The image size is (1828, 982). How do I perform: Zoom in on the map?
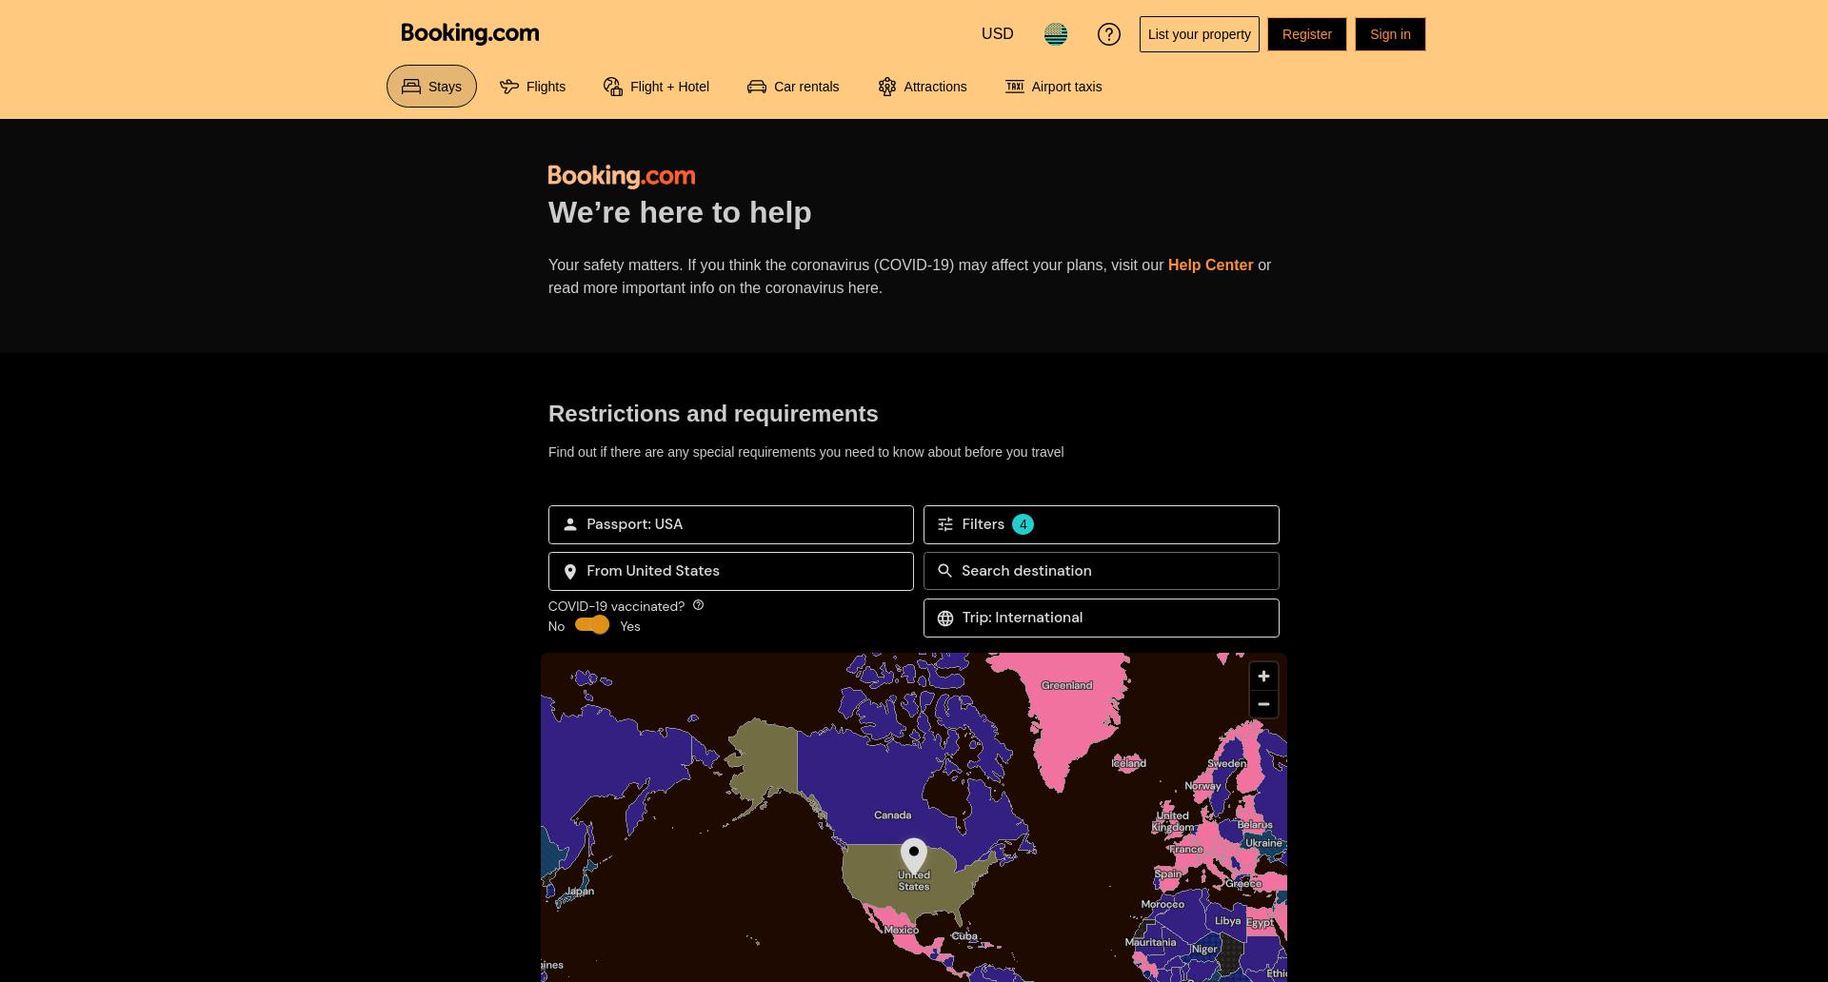point(1263,677)
